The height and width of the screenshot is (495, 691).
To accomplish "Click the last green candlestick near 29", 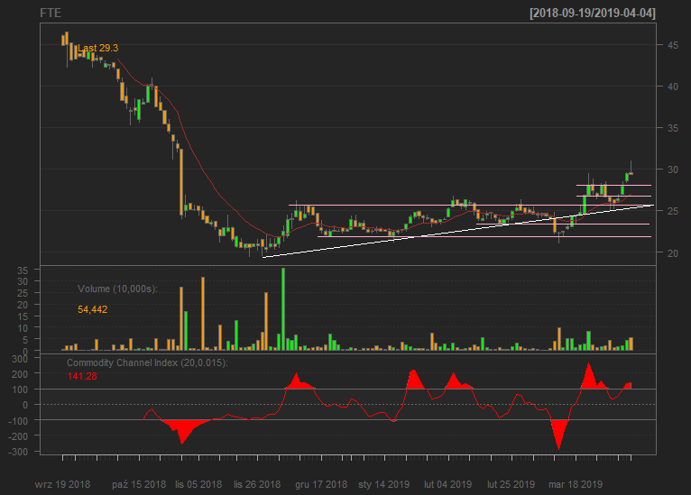I will pyautogui.click(x=627, y=177).
